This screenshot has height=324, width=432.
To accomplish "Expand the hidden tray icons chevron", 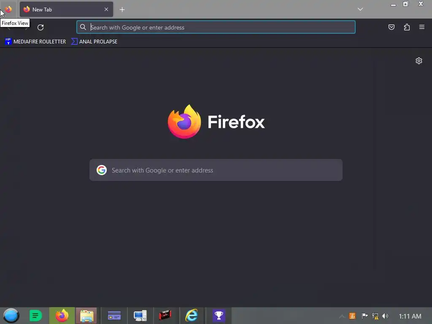I will click(342, 316).
